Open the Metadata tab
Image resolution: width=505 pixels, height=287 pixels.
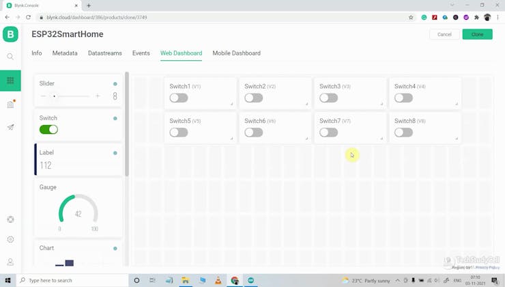pyautogui.click(x=65, y=53)
